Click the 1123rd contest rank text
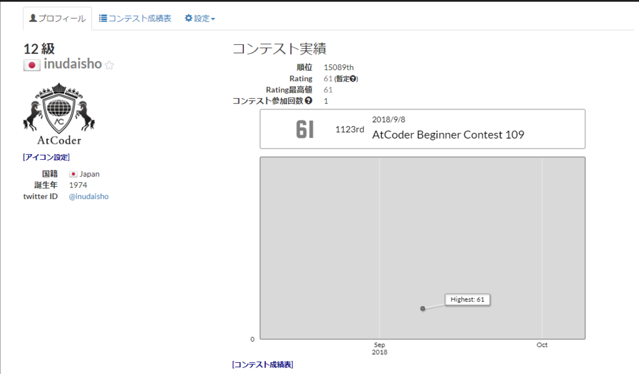Screen dimensions: 639x374 click(349, 129)
